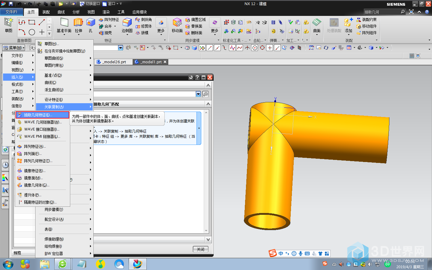Toggle the intersection snap option

[x=247, y=48]
